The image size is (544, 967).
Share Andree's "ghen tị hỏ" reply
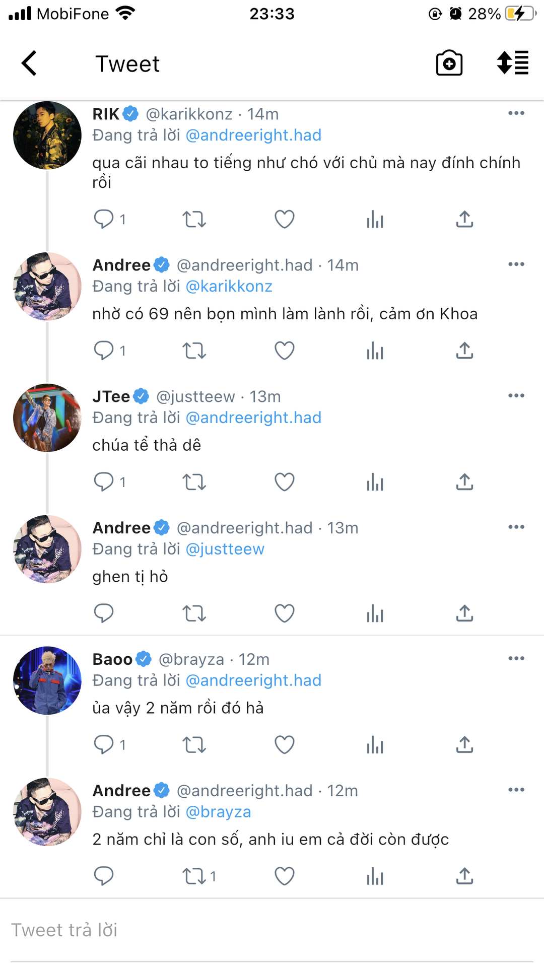click(464, 613)
